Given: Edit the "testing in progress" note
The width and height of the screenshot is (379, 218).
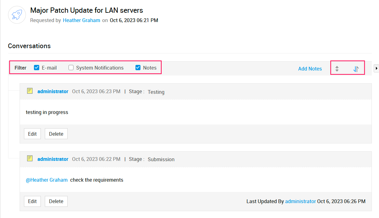Looking at the screenshot, I should [x=32, y=134].
